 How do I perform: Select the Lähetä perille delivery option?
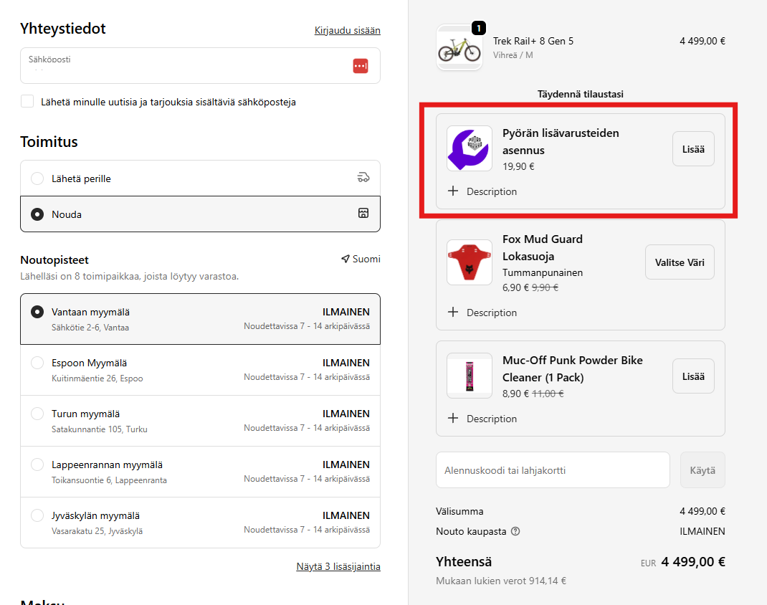tap(37, 178)
